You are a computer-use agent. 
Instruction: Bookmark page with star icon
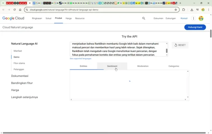[x=176, y=10]
